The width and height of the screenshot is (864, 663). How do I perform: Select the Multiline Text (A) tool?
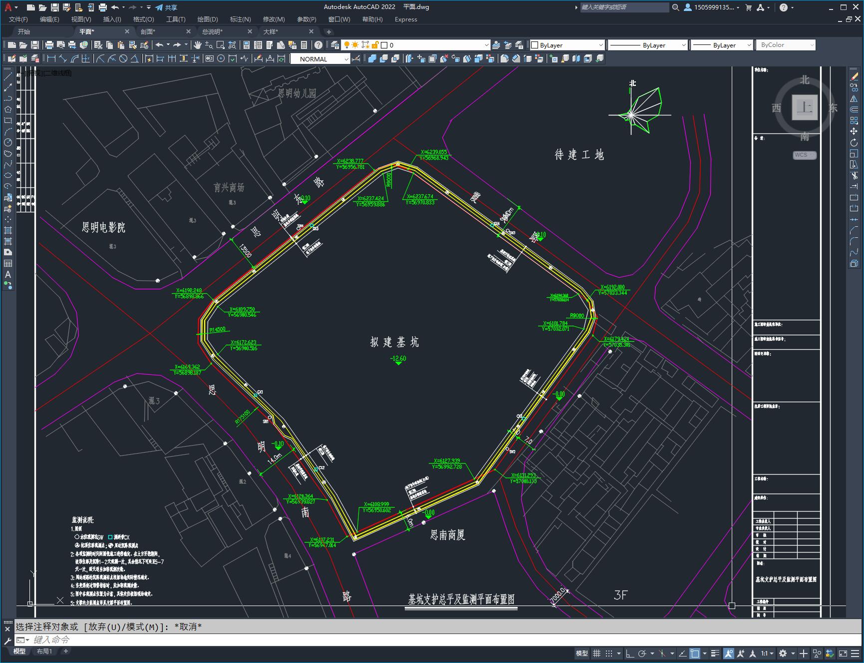(x=8, y=274)
